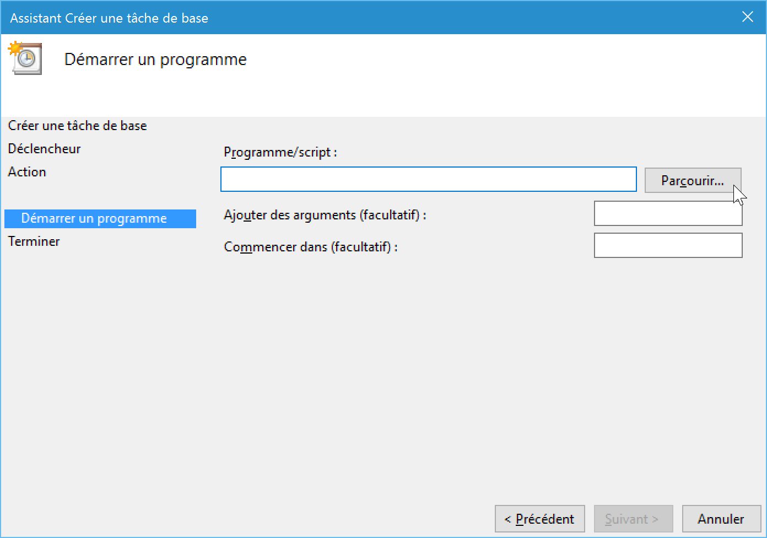
Task: Go back with the Précédent button
Action: point(539,519)
